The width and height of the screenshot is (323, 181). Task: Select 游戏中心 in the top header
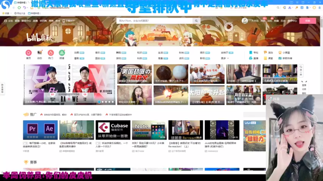pyautogui.click(x=26, y=21)
